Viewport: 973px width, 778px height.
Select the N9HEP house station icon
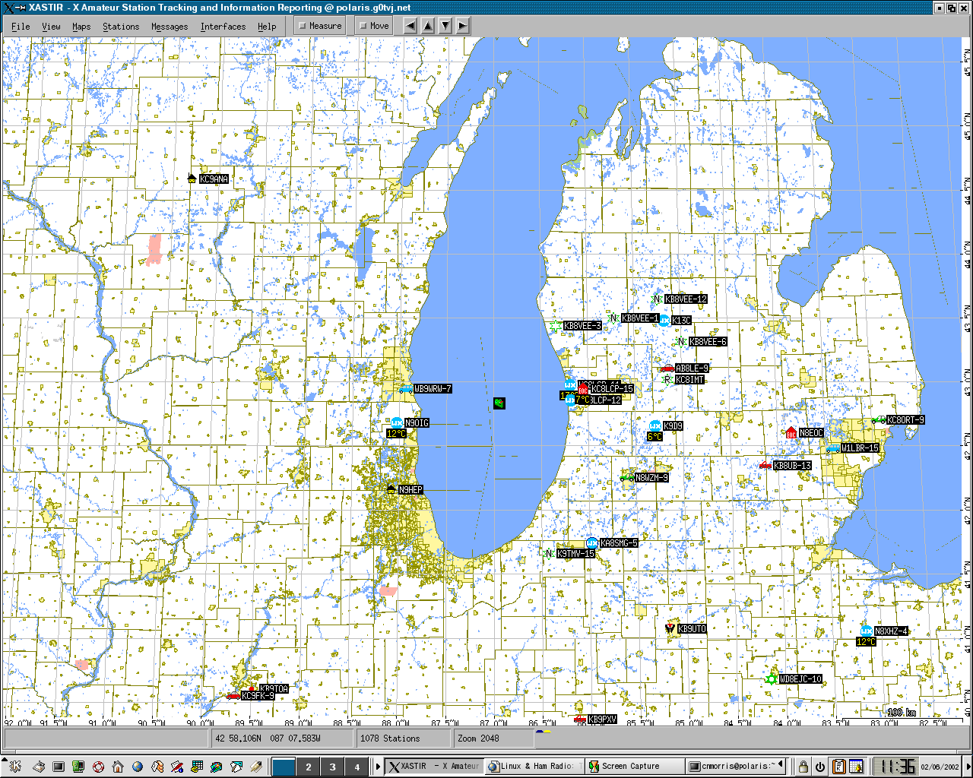[391, 489]
